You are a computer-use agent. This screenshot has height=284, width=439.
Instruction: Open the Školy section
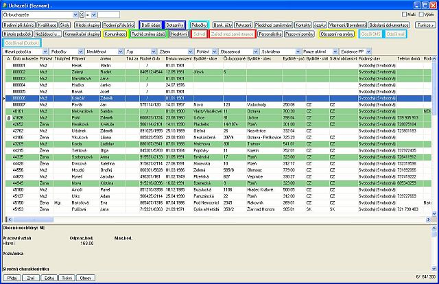65,25
